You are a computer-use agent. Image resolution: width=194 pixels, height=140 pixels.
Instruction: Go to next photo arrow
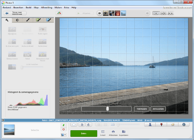[x=147, y=13]
